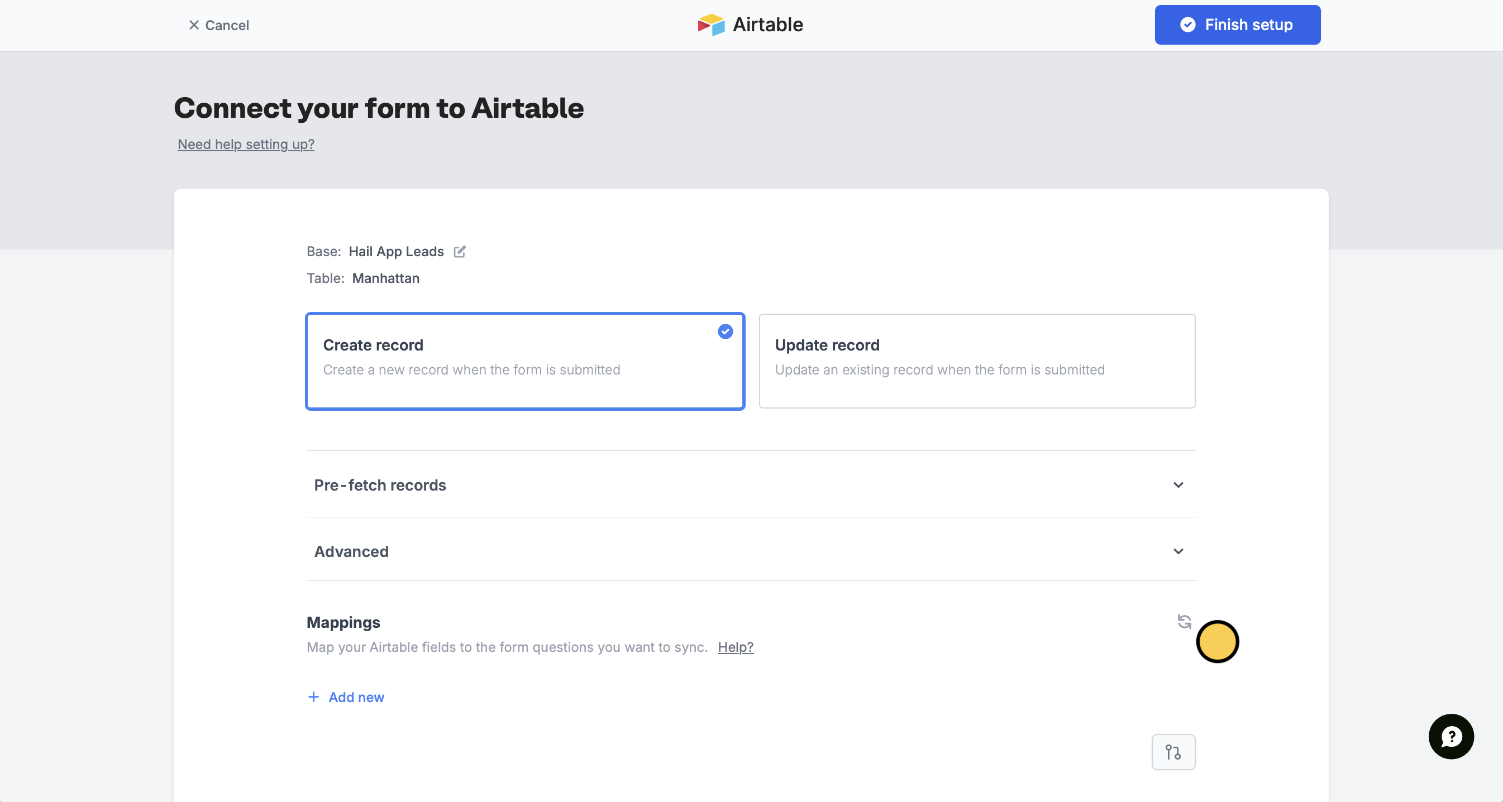The width and height of the screenshot is (1503, 802).
Task: Click the Mappings section heading
Action: [343, 622]
